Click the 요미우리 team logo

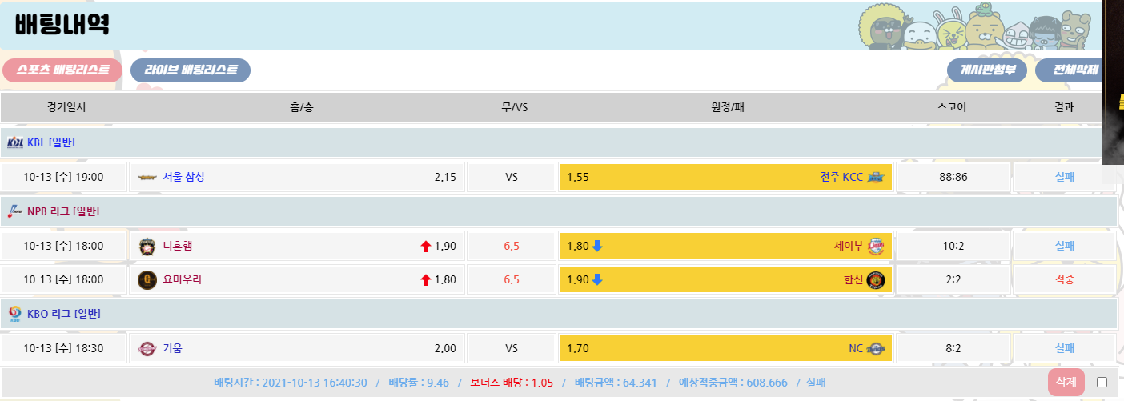click(x=147, y=280)
